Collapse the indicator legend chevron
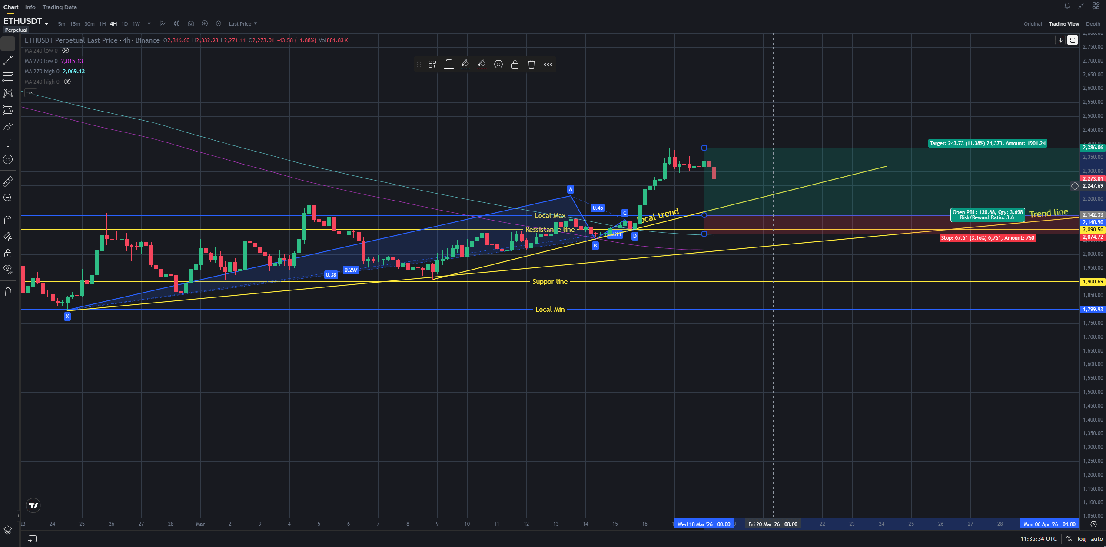The height and width of the screenshot is (547, 1106). coord(30,93)
